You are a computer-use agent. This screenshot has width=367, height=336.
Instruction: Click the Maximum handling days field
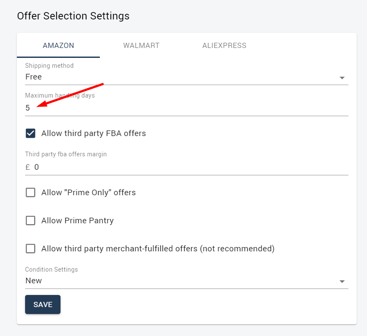pyautogui.click(x=187, y=108)
